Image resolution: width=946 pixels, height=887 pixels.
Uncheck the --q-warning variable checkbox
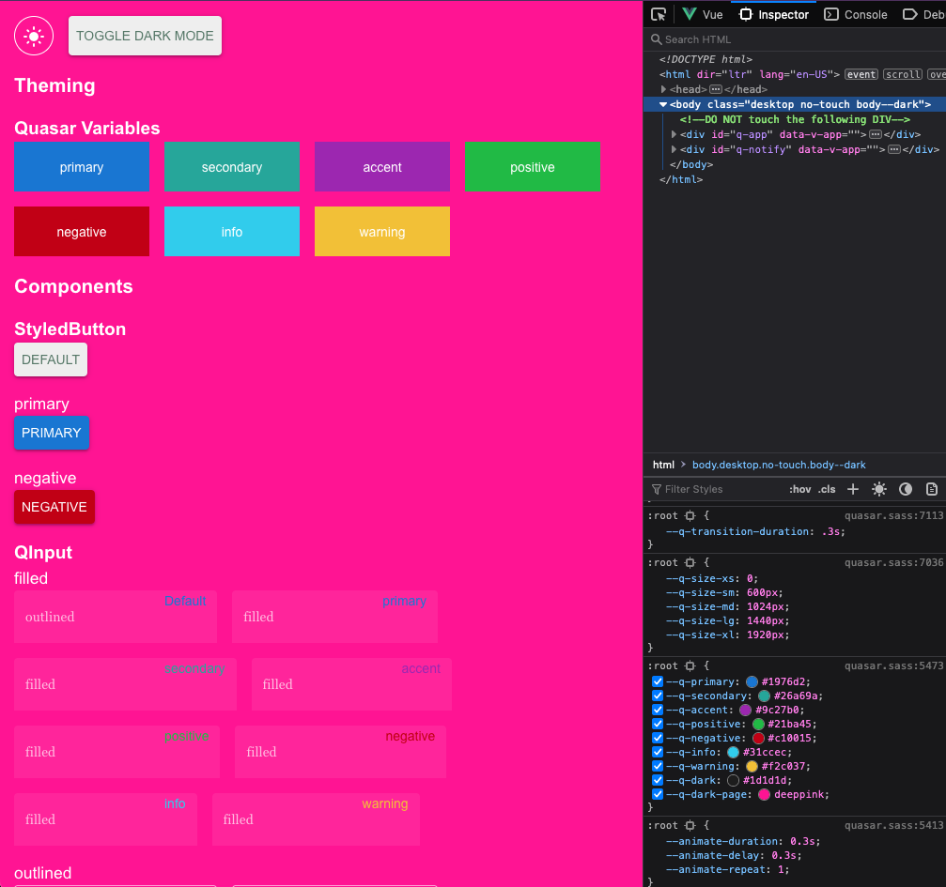point(658,766)
